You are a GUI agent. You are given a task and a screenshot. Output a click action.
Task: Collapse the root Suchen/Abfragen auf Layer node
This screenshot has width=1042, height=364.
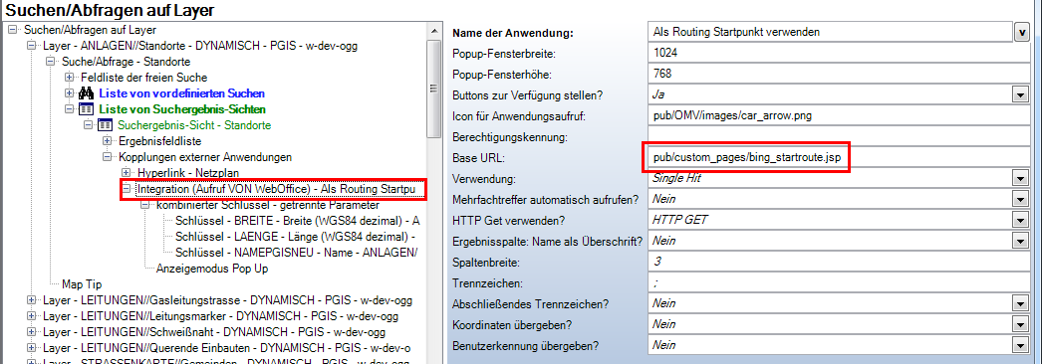12,31
